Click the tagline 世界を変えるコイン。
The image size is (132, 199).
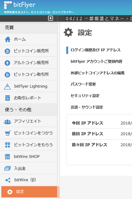click(x=17, y=12)
